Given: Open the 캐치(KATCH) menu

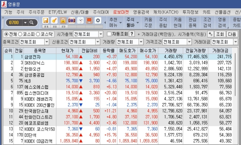Looking at the screenshot, I should click(166, 12).
